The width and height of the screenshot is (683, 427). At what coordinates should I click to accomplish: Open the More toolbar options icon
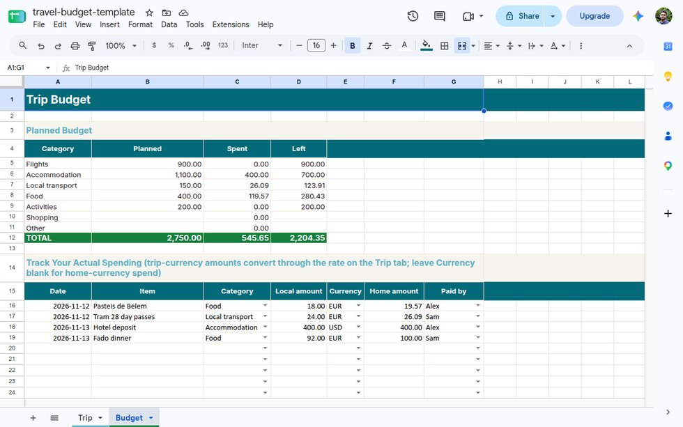point(581,46)
